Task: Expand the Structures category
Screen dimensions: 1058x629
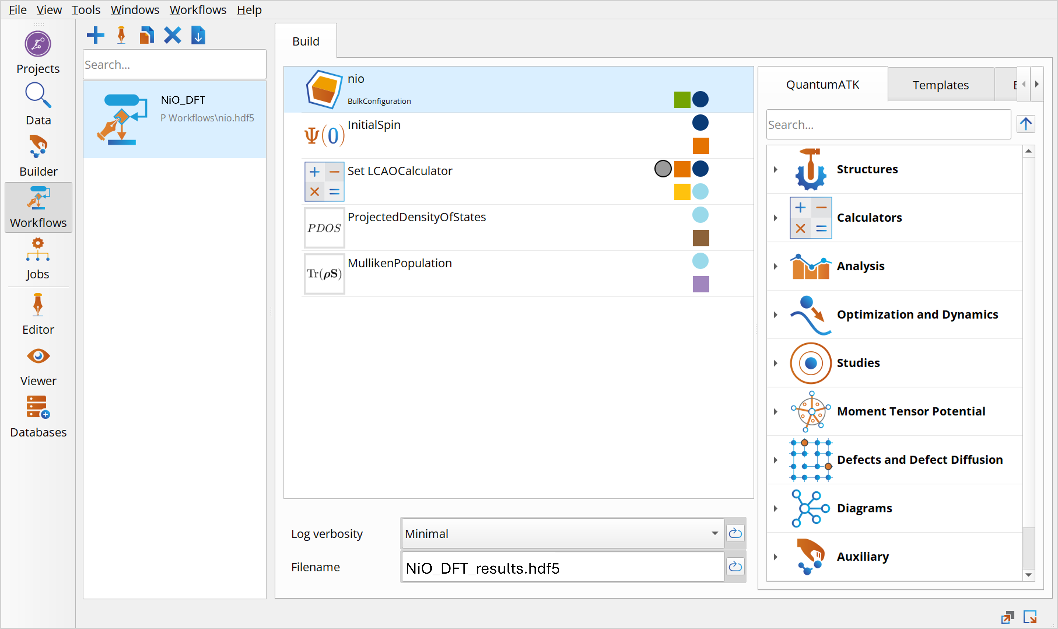Action: coord(775,170)
